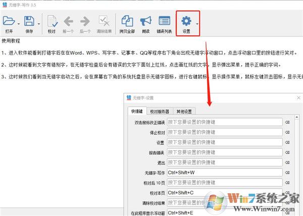Click the 校对后 10 页 shortcut field
This screenshot has width=303, height=216.
point(225,183)
